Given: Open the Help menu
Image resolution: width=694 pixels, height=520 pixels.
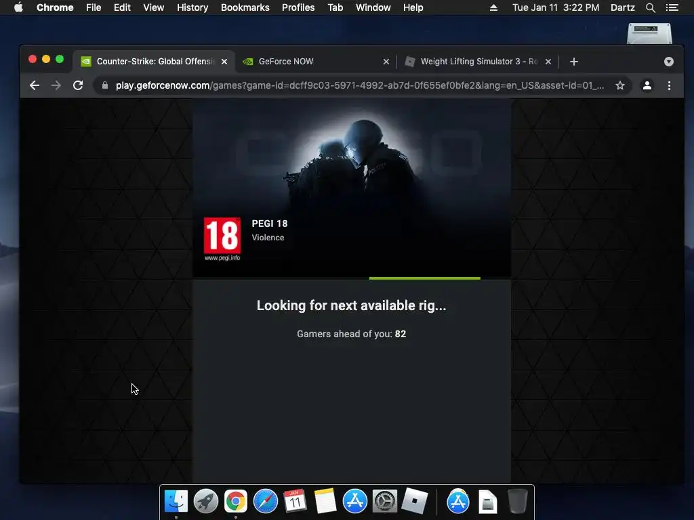Looking at the screenshot, I should (x=413, y=7).
